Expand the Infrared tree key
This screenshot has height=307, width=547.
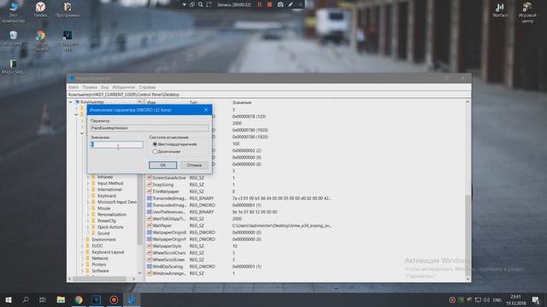click(88, 177)
